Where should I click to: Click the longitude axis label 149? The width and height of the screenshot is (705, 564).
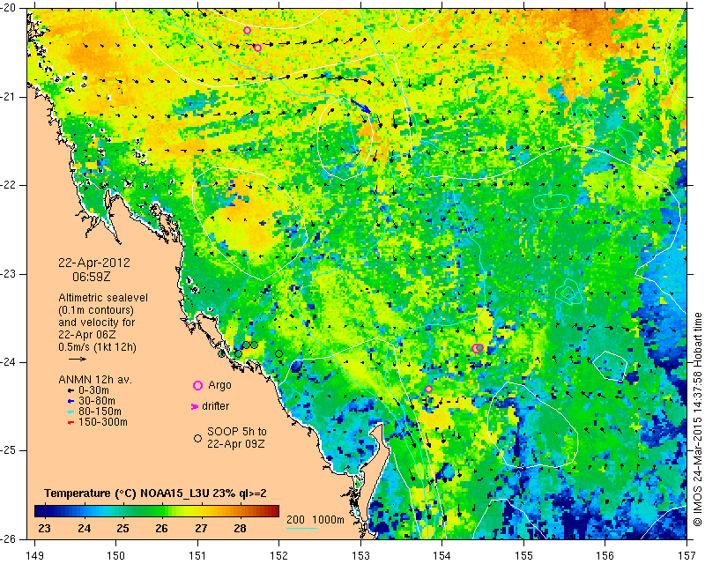coord(34,556)
